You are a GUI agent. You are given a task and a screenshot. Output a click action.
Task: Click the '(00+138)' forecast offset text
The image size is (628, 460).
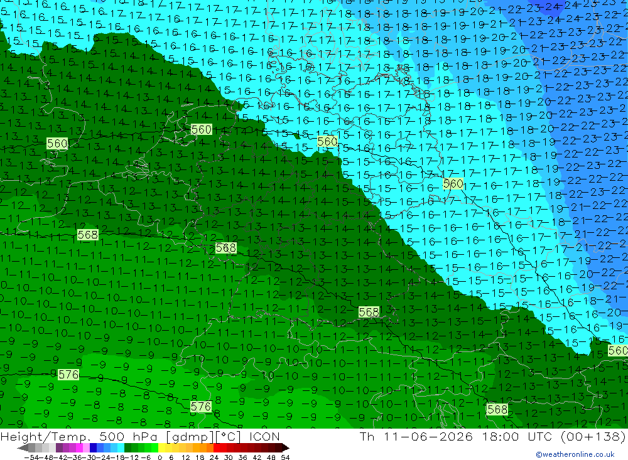(593, 437)
